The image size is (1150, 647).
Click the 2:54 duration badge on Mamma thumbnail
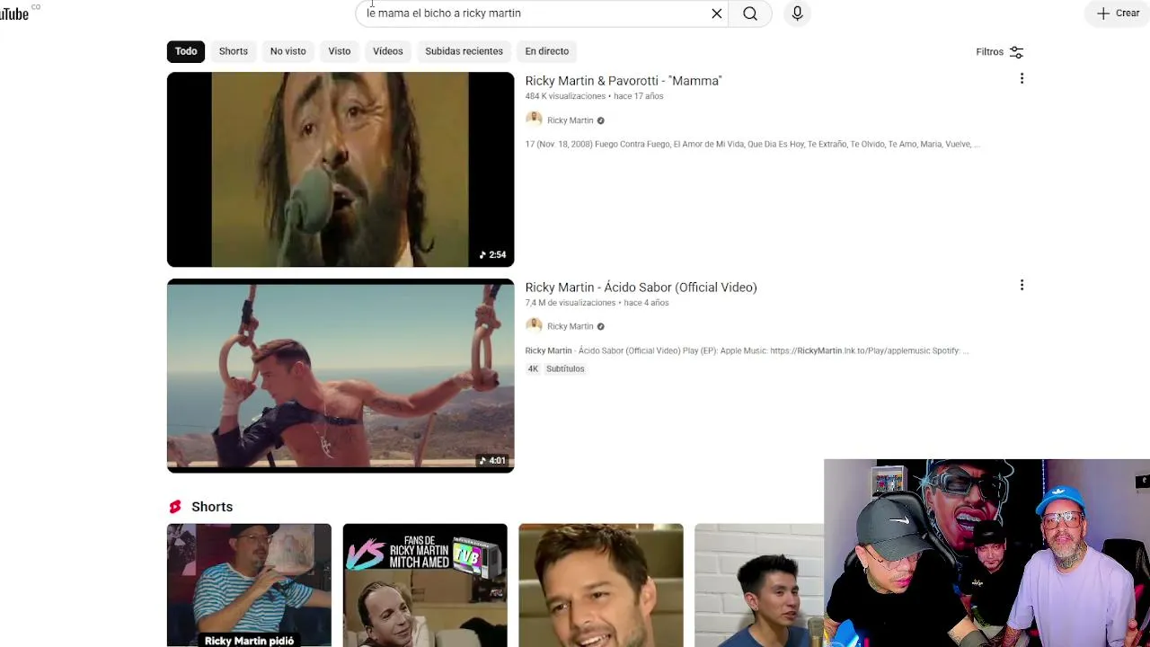coord(493,255)
